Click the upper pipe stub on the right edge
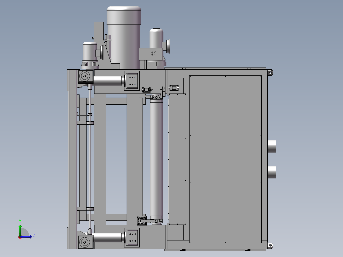Image resolution: width=343 pixels, height=257 pixels. click(272, 147)
